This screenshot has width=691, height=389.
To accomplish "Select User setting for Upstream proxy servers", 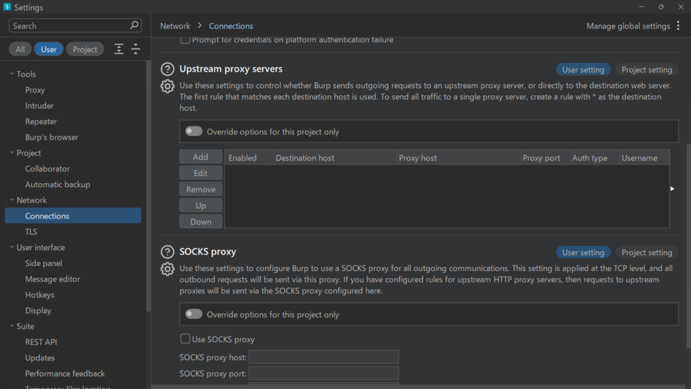I will pyautogui.click(x=583, y=70).
